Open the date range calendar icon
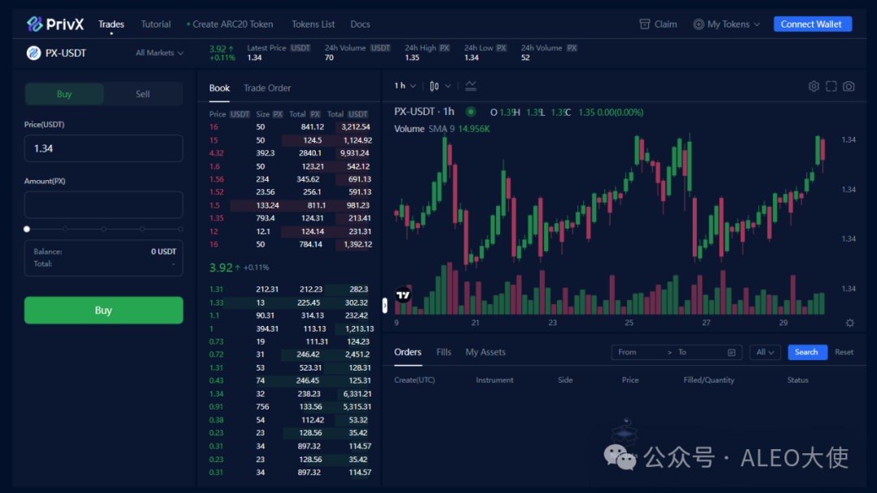877x493 pixels. pos(732,352)
